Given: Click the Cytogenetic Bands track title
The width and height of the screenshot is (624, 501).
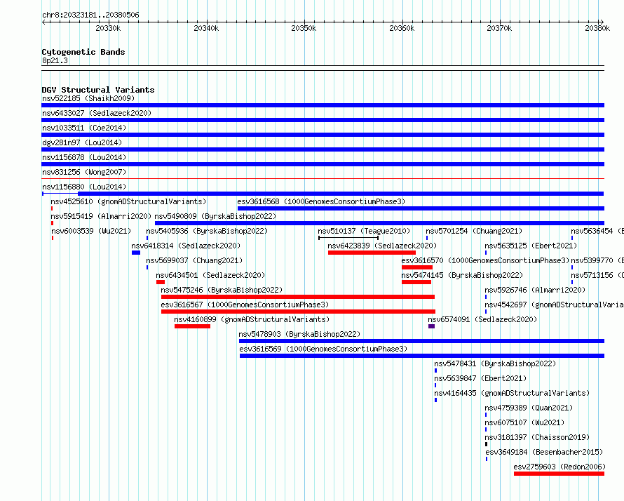Looking at the screenshot, I should [x=83, y=52].
